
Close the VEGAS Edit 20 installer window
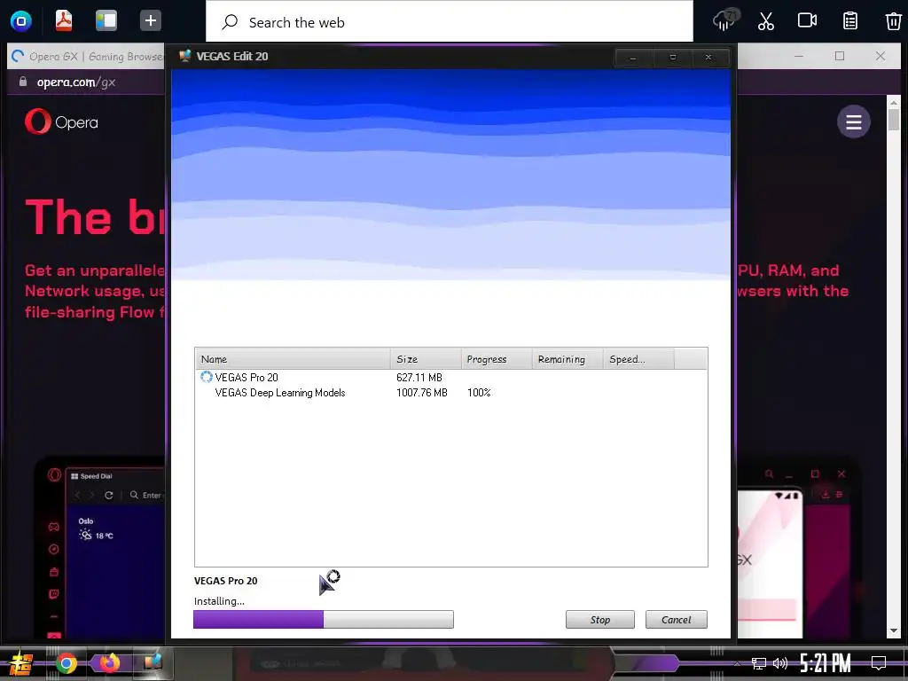click(708, 58)
